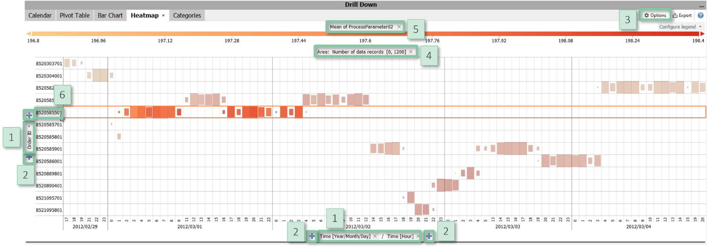Open the Bar Chart tab
The width and height of the screenshot is (707, 250).
point(110,16)
